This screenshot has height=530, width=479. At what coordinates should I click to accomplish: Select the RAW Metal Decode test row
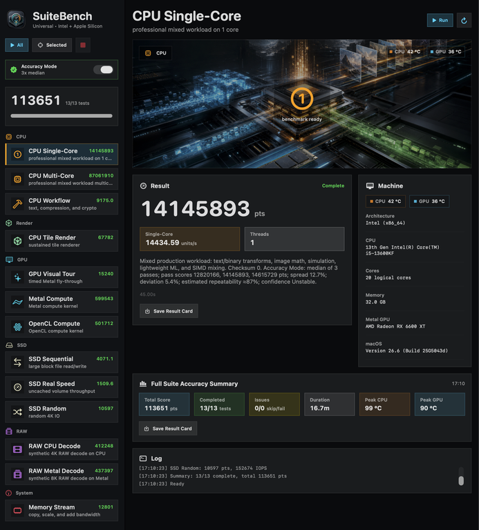[62, 474]
